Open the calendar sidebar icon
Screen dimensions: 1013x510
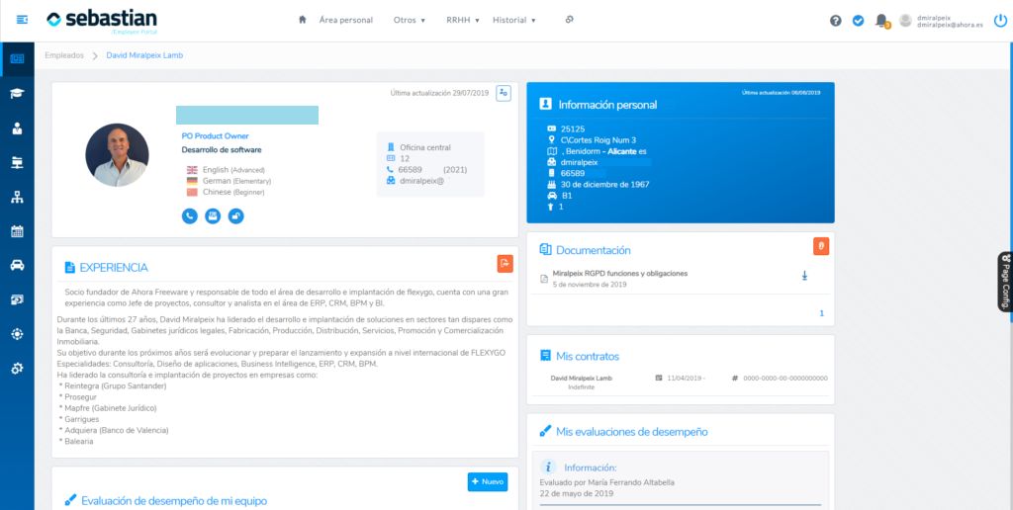click(18, 231)
